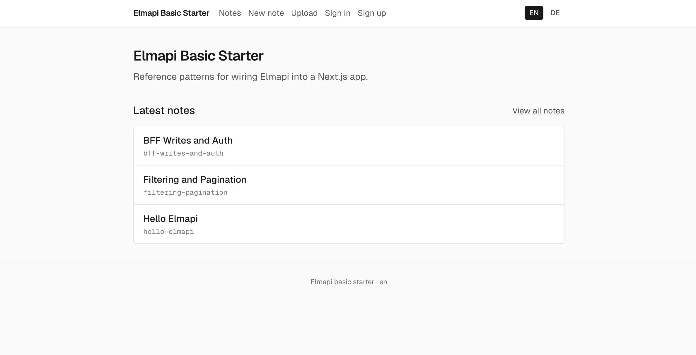Click the main Elmapi Basic Starter page heading
This screenshot has width=696, height=355.
tap(198, 56)
